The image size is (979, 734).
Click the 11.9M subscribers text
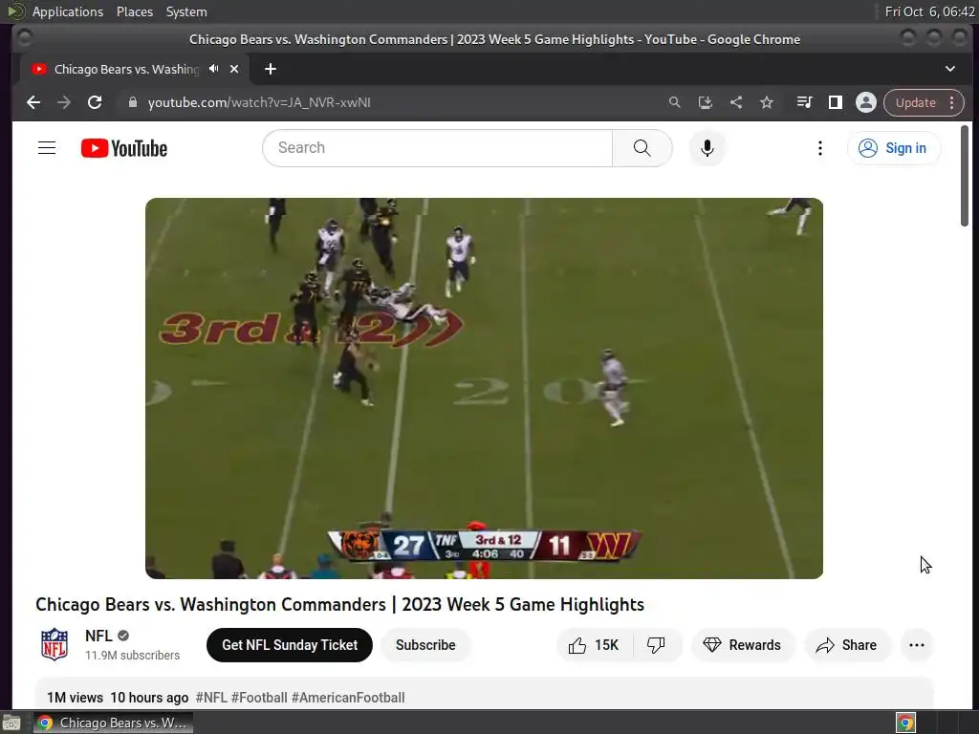(132, 655)
